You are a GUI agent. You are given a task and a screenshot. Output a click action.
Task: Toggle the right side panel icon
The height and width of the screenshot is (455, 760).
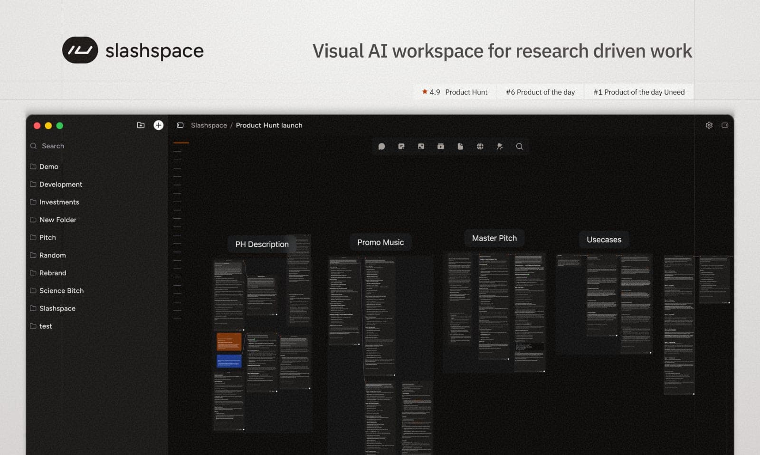click(725, 125)
